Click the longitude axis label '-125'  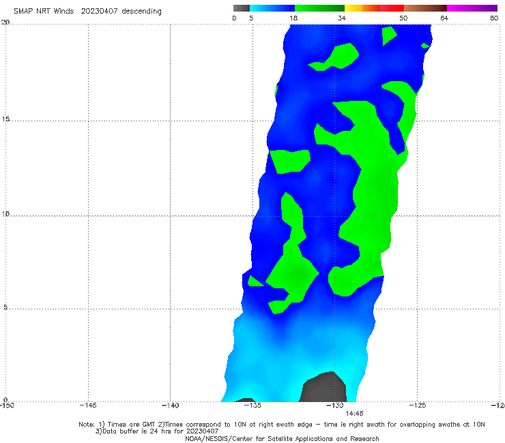(418, 406)
